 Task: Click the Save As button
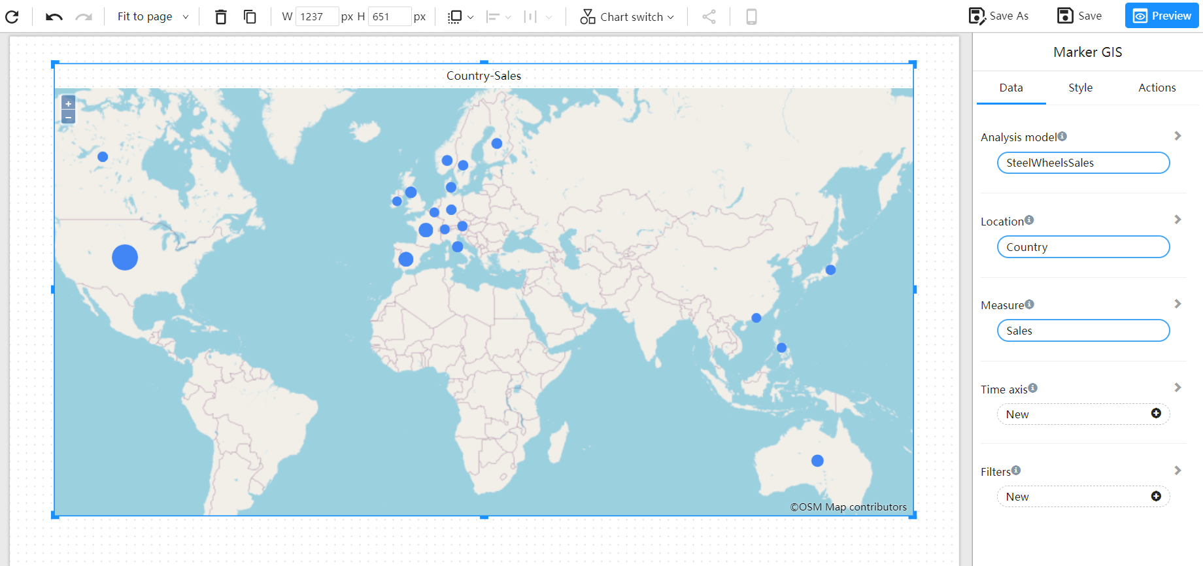click(998, 16)
